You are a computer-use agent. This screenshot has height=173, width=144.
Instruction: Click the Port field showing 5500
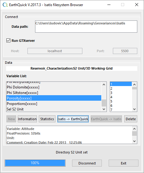tap(125, 51)
